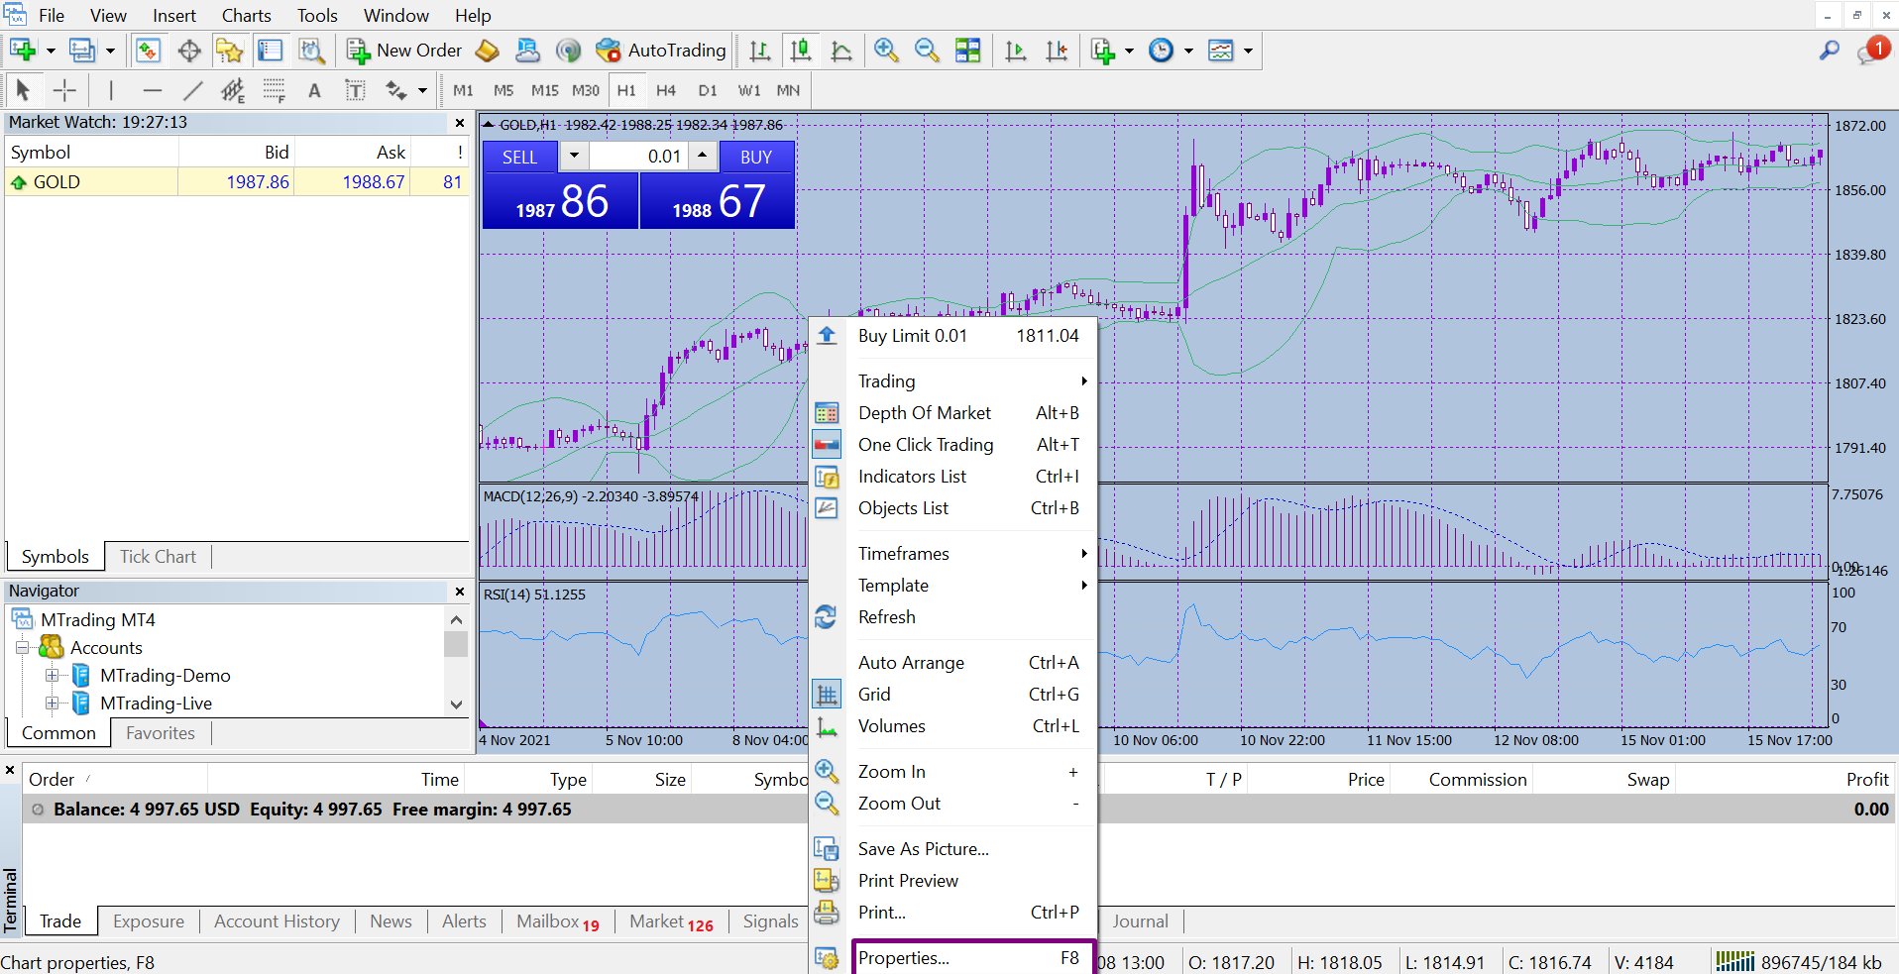Switch chart to Bar Chart type

tap(760, 51)
